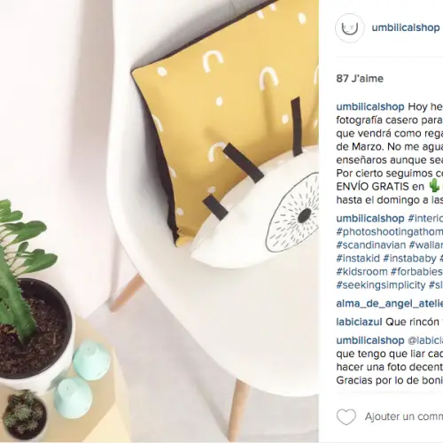The width and height of the screenshot is (443, 443).
Task: Visit the labiciazul commenter profile
Action: pos(359,322)
